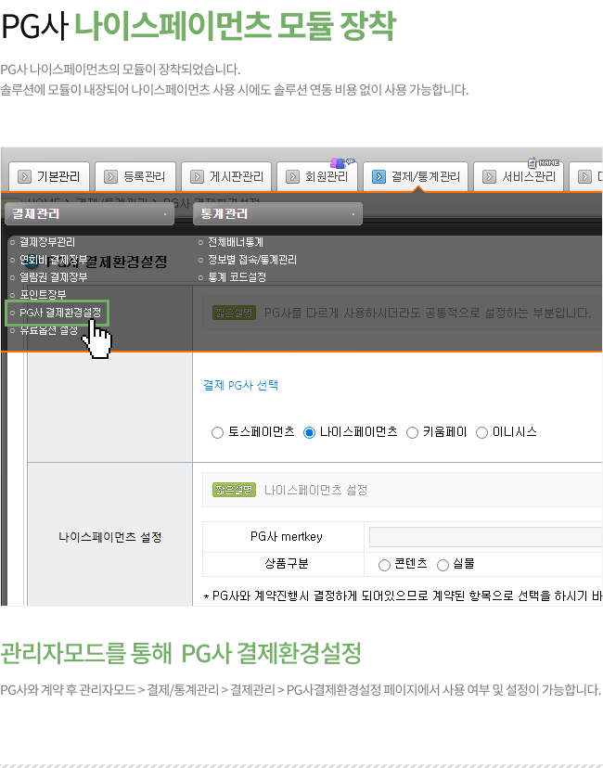Select the 키움페이 radio button
603x768 pixels.
[x=413, y=432]
